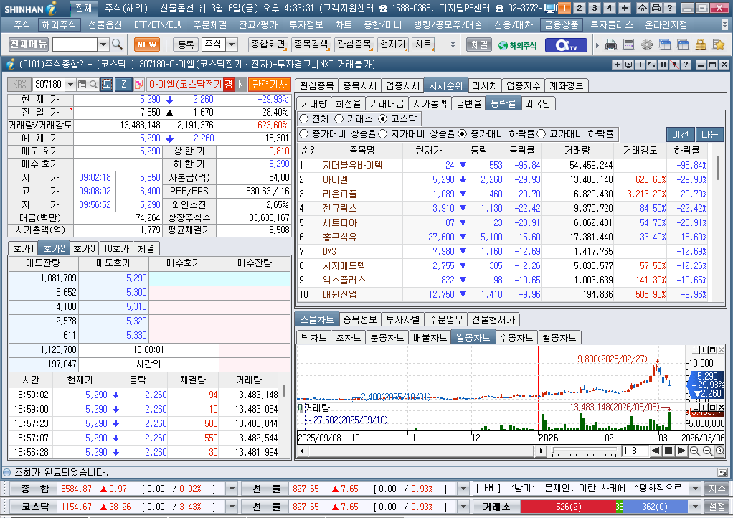Viewport: 733px width, 518px height.
Task: Select 종가대비 상승율 radio option
Action: tap(304, 134)
